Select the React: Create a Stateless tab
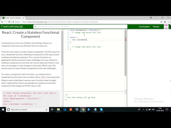Screen dimensions: 171x128 click(x=13, y=18)
